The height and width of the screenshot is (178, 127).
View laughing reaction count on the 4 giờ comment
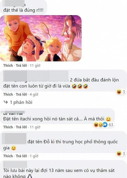(x=121, y=92)
